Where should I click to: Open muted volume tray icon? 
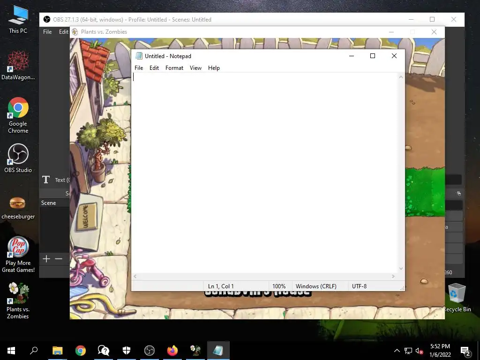419,351
